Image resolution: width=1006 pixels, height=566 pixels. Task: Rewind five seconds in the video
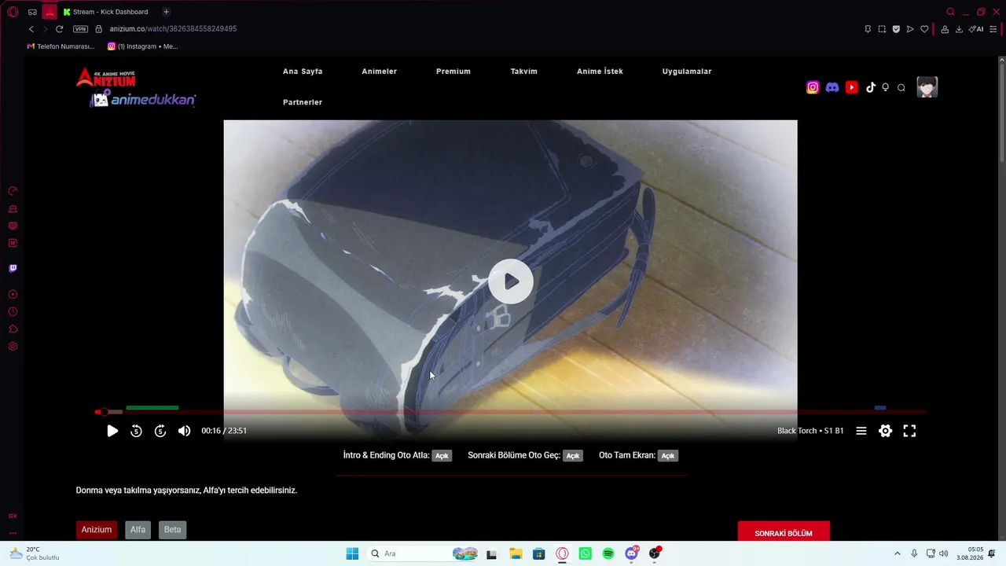click(x=136, y=431)
